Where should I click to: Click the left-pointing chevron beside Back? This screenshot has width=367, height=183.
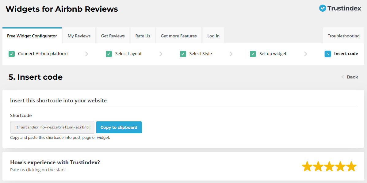(x=343, y=77)
